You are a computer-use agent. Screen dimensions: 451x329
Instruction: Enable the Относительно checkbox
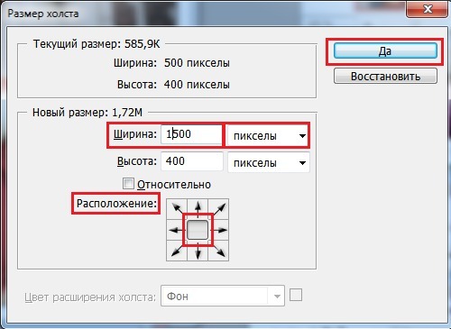[128, 183]
